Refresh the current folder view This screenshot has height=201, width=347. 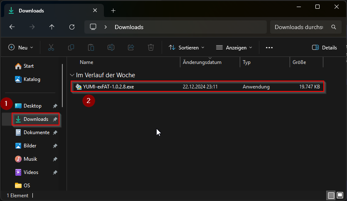click(x=72, y=27)
